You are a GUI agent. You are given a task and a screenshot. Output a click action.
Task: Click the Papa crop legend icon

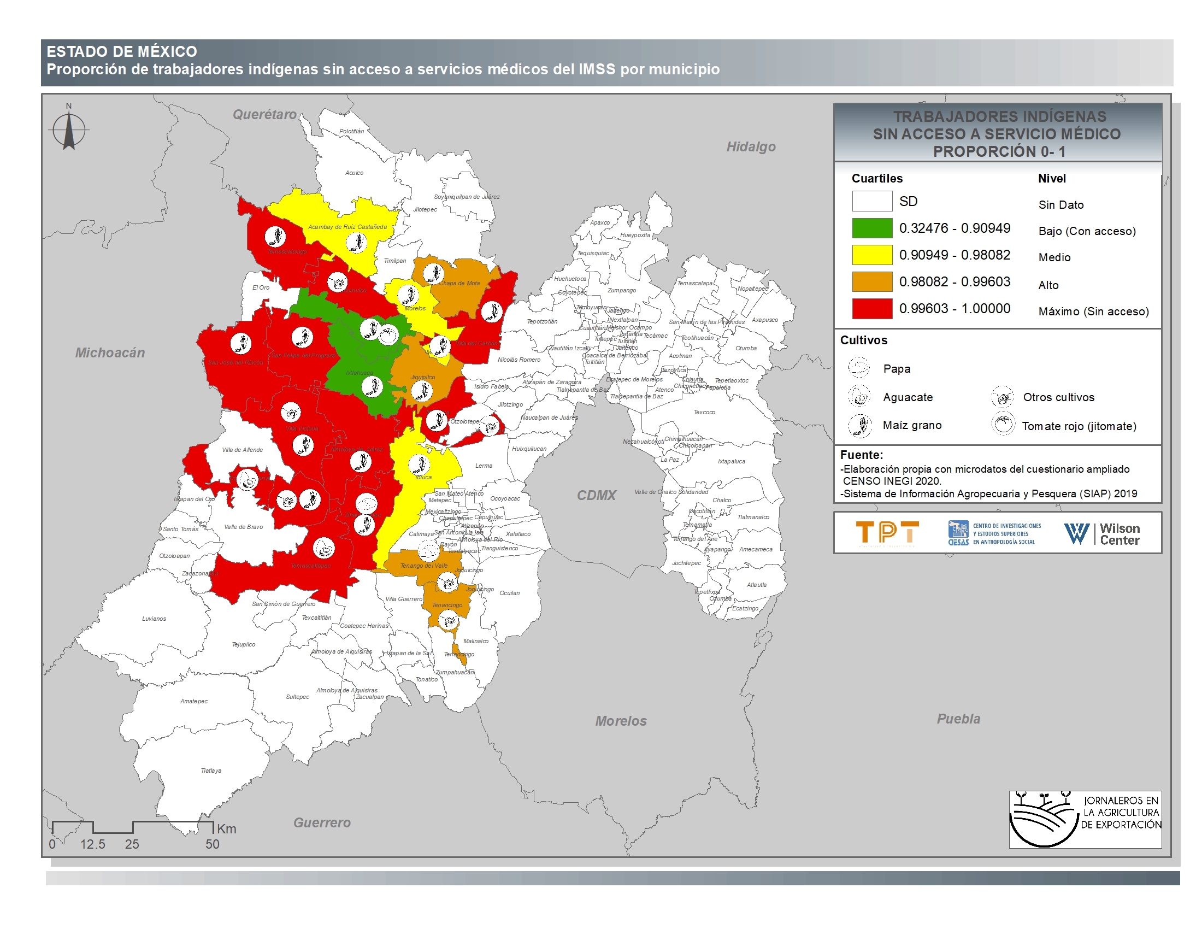[858, 367]
